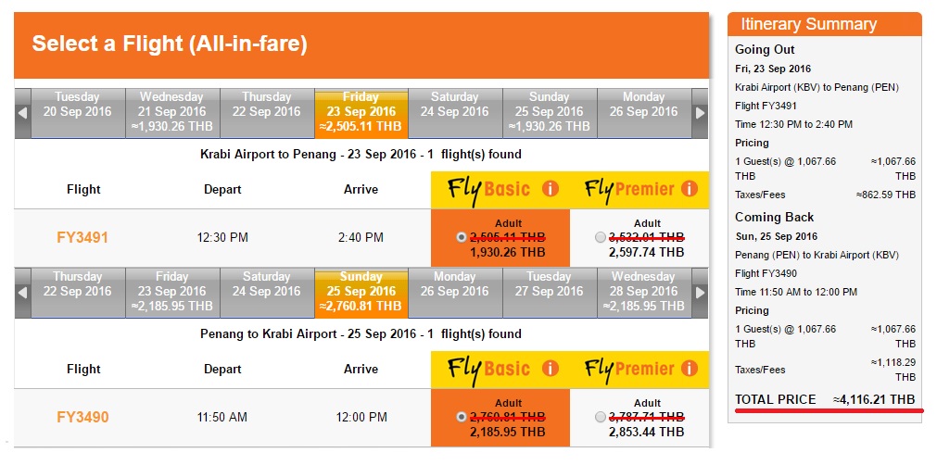Pick Wednesday 28 Sep 2016 return date

(643, 292)
